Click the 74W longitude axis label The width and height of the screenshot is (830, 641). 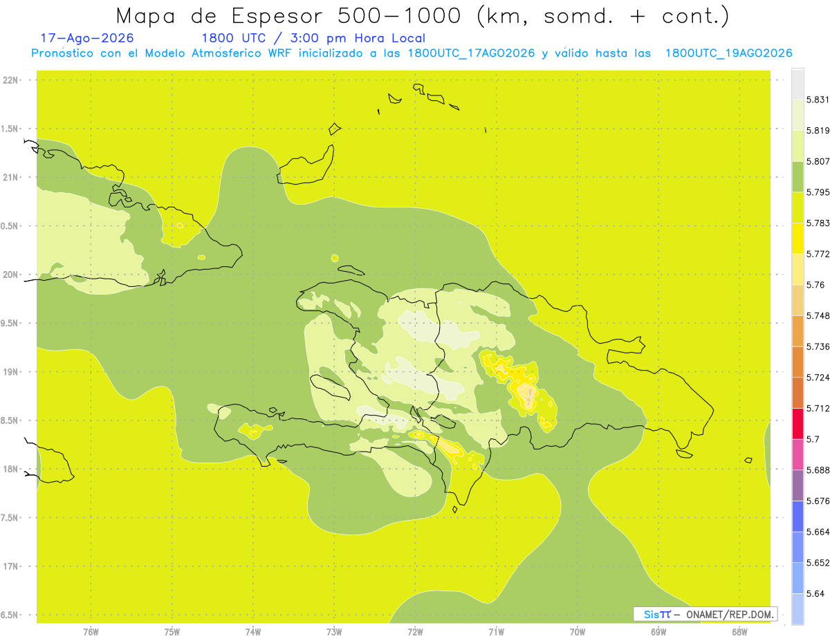tap(252, 631)
